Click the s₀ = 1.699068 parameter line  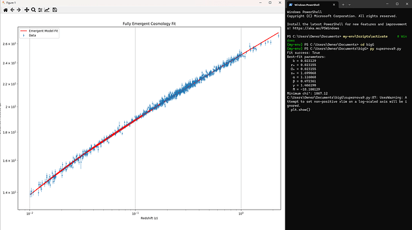tap(303, 73)
